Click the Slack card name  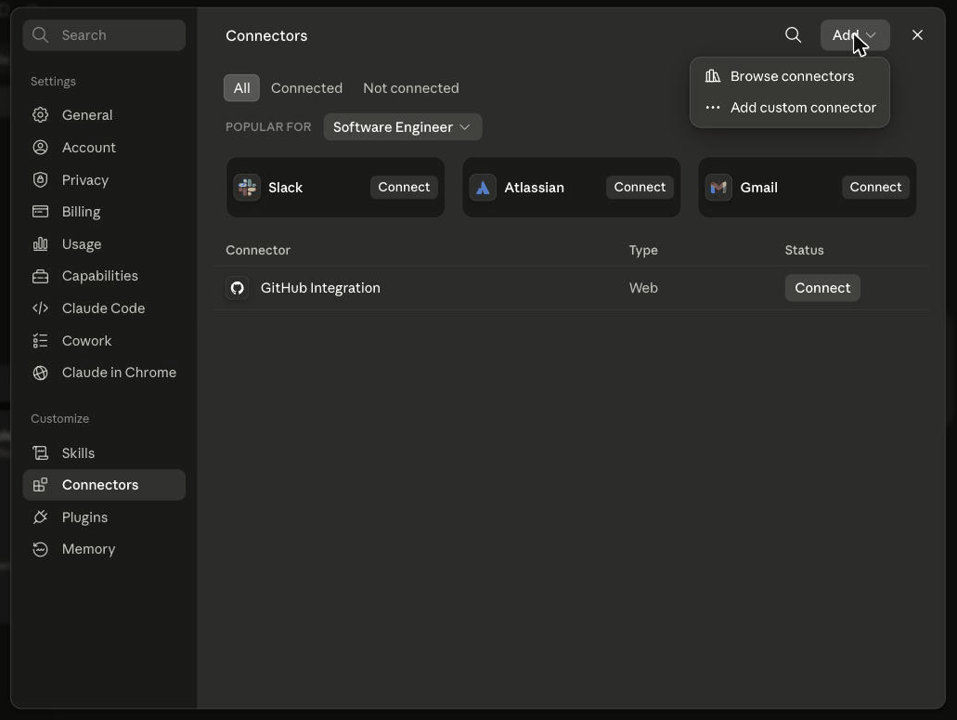(x=286, y=188)
